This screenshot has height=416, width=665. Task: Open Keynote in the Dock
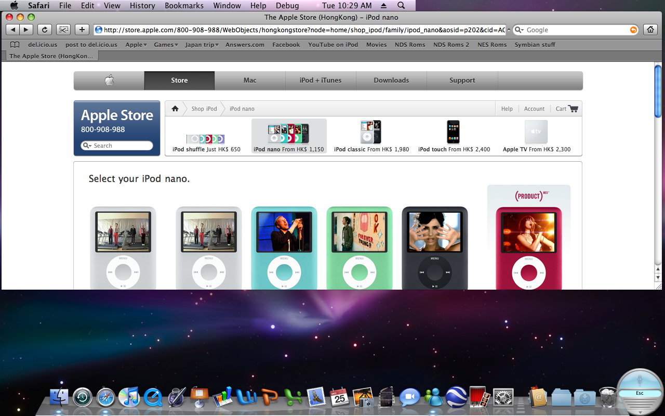[199, 397]
